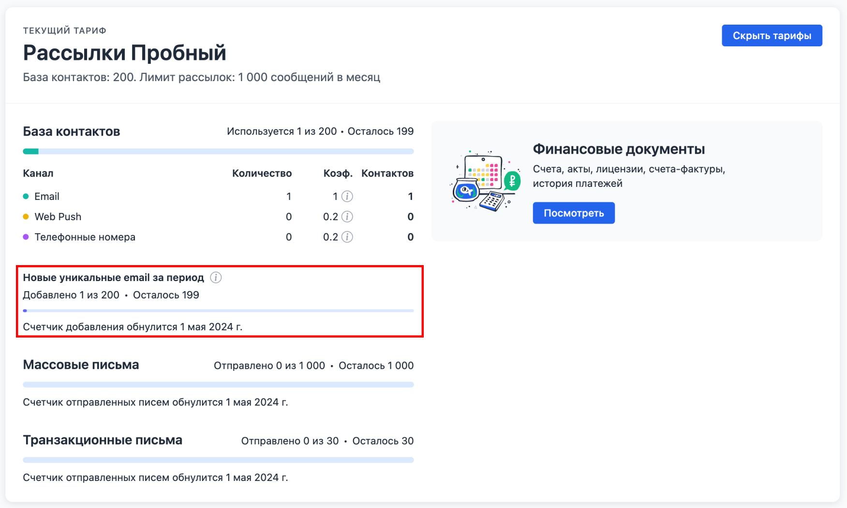Image resolution: width=847 pixels, height=508 pixels.
Task: Click the Финансовые документы illustration
Action: [485, 181]
